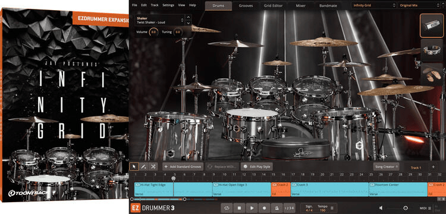Switch to the Mixer tab
Viewport: 446px width, 214px height.
[301, 6]
